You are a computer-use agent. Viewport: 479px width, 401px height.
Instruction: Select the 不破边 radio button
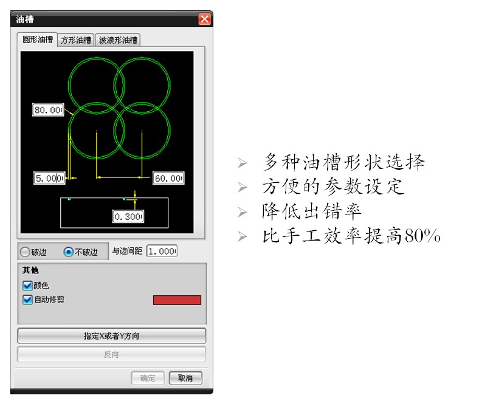69,252
